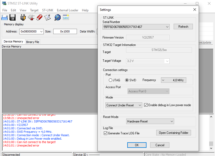215x156 pixels.
Task: Click log line 'ST-LINK SN : 55FF6D067880565317161467'
Action: point(38,121)
